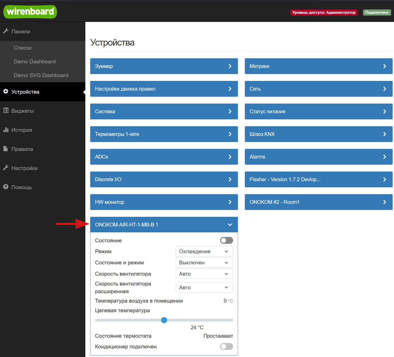The image size is (394, 357).
Task: Open the Скорость вентилятора dropdown
Action: point(204,274)
